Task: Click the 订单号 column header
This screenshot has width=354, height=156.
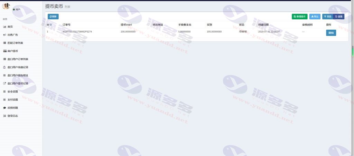Action: pos(67,25)
